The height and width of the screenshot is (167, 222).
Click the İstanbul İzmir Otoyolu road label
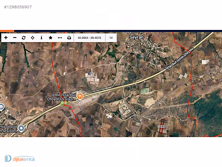click(180, 59)
